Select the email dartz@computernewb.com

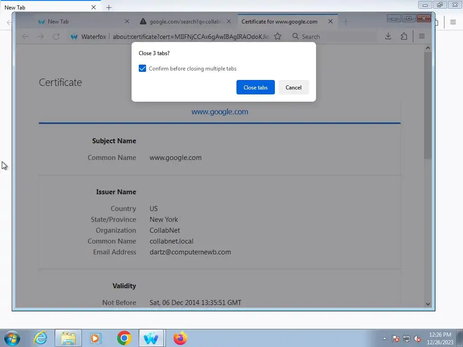click(190, 252)
